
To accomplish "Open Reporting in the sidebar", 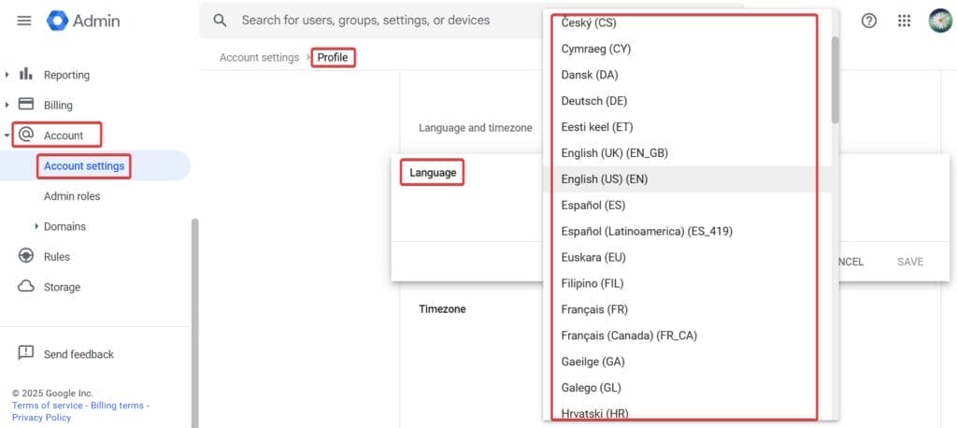I will 66,75.
